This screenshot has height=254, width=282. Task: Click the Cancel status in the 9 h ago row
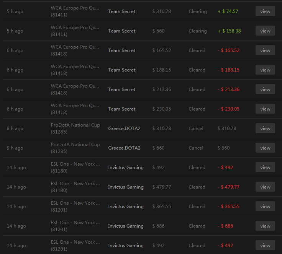point(196,148)
